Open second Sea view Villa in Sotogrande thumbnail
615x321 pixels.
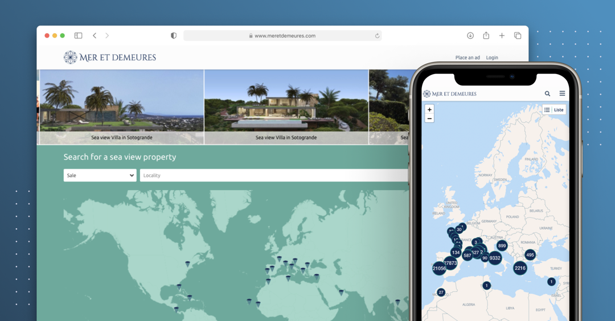point(286,107)
